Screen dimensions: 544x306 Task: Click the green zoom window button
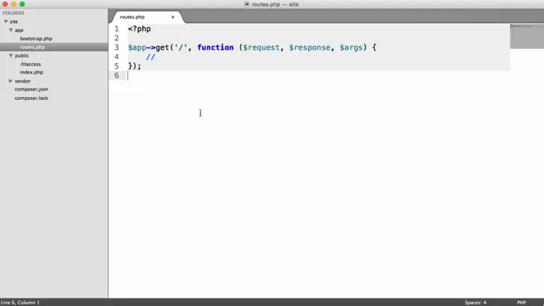22,4
